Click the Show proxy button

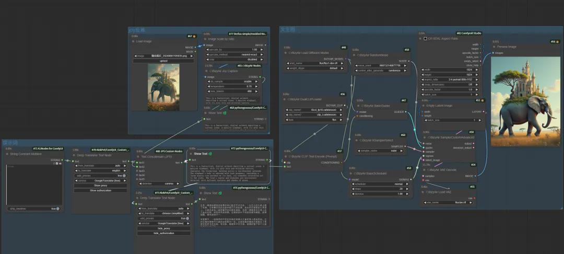100,186
